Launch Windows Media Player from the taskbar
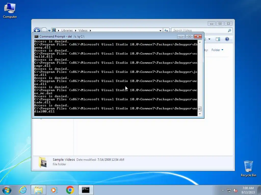Screen dimensions: 261x195 point(54,190)
